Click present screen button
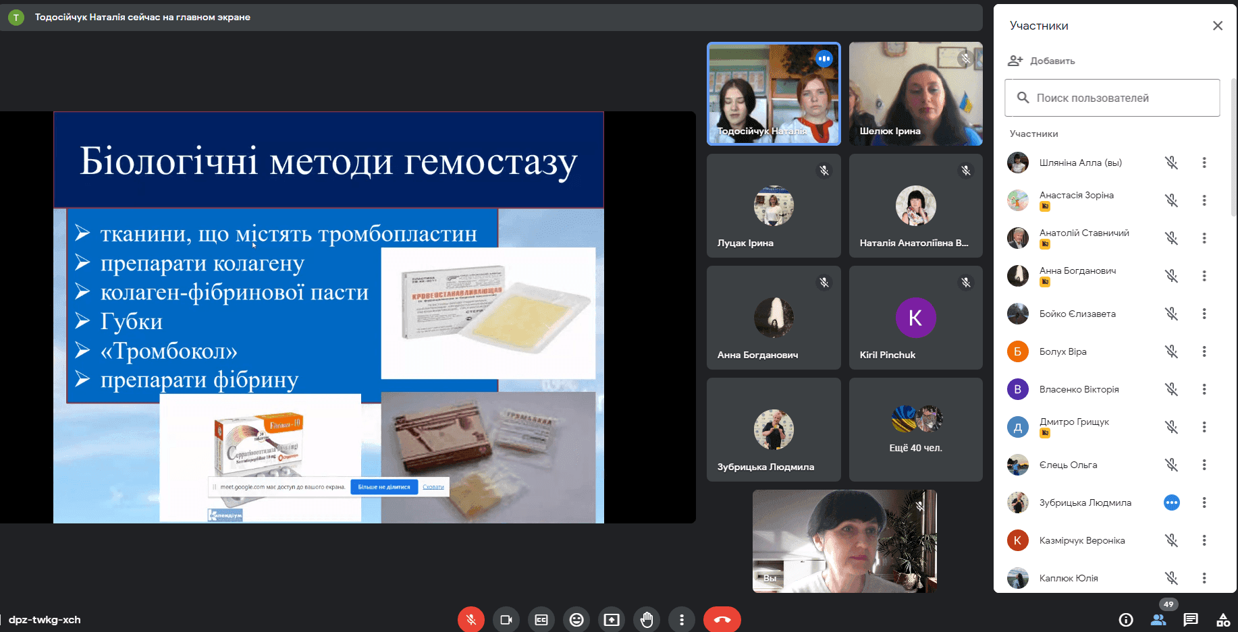The image size is (1238, 632). click(x=612, y=619)
